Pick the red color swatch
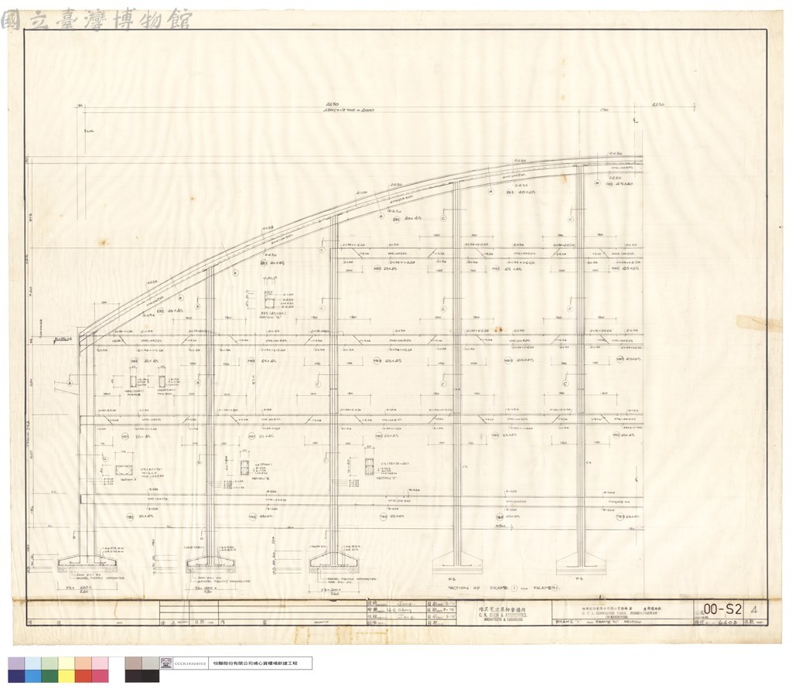Screen dimensions: 792x689 [84, 676]
